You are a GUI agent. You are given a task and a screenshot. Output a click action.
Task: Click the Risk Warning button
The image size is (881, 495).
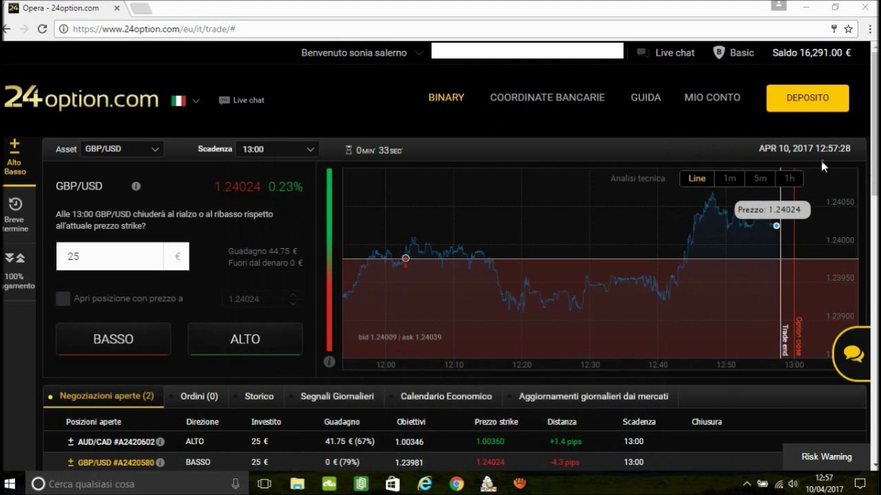coord(827,456)
